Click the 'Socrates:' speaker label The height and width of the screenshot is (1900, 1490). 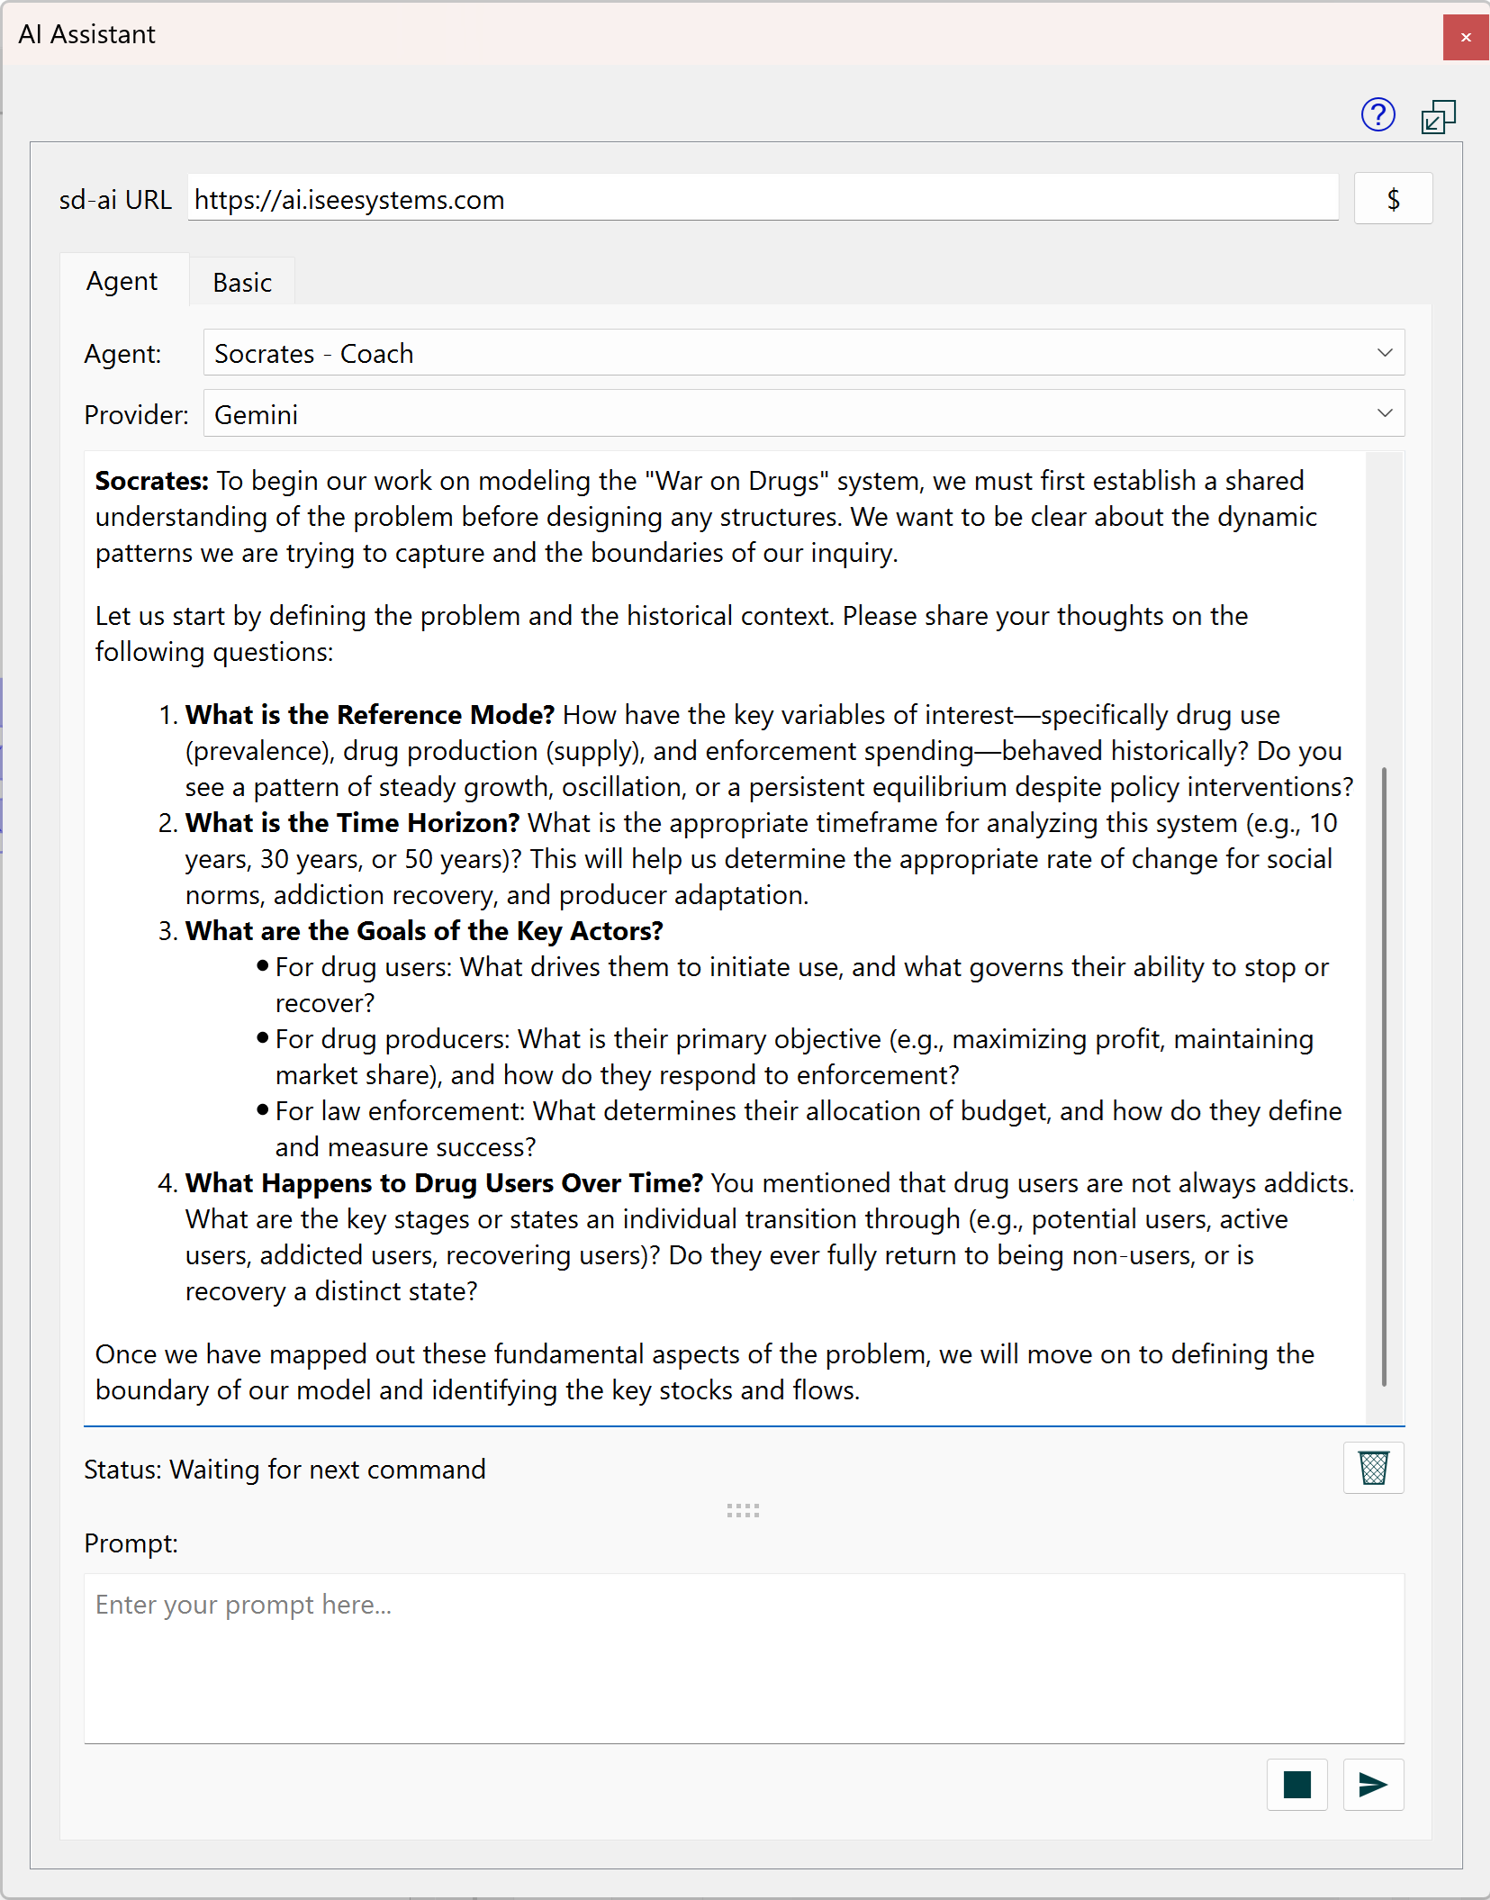(x=152, y=481)
